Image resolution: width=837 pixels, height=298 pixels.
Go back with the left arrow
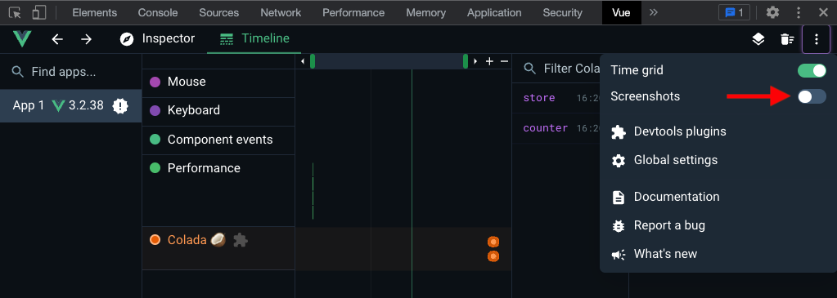pyautogui.click(x=57, y=39)
